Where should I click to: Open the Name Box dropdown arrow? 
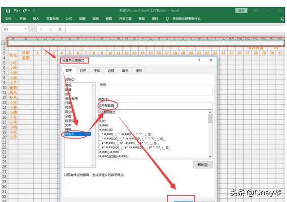coord(26,29)
